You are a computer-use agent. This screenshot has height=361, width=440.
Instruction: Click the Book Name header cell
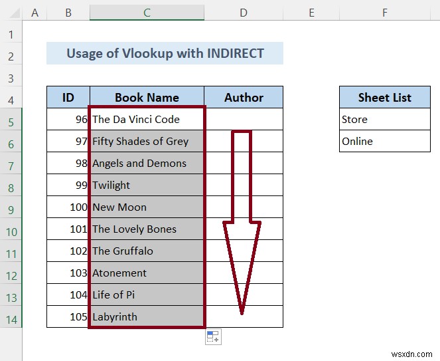(x=147, y=97)
